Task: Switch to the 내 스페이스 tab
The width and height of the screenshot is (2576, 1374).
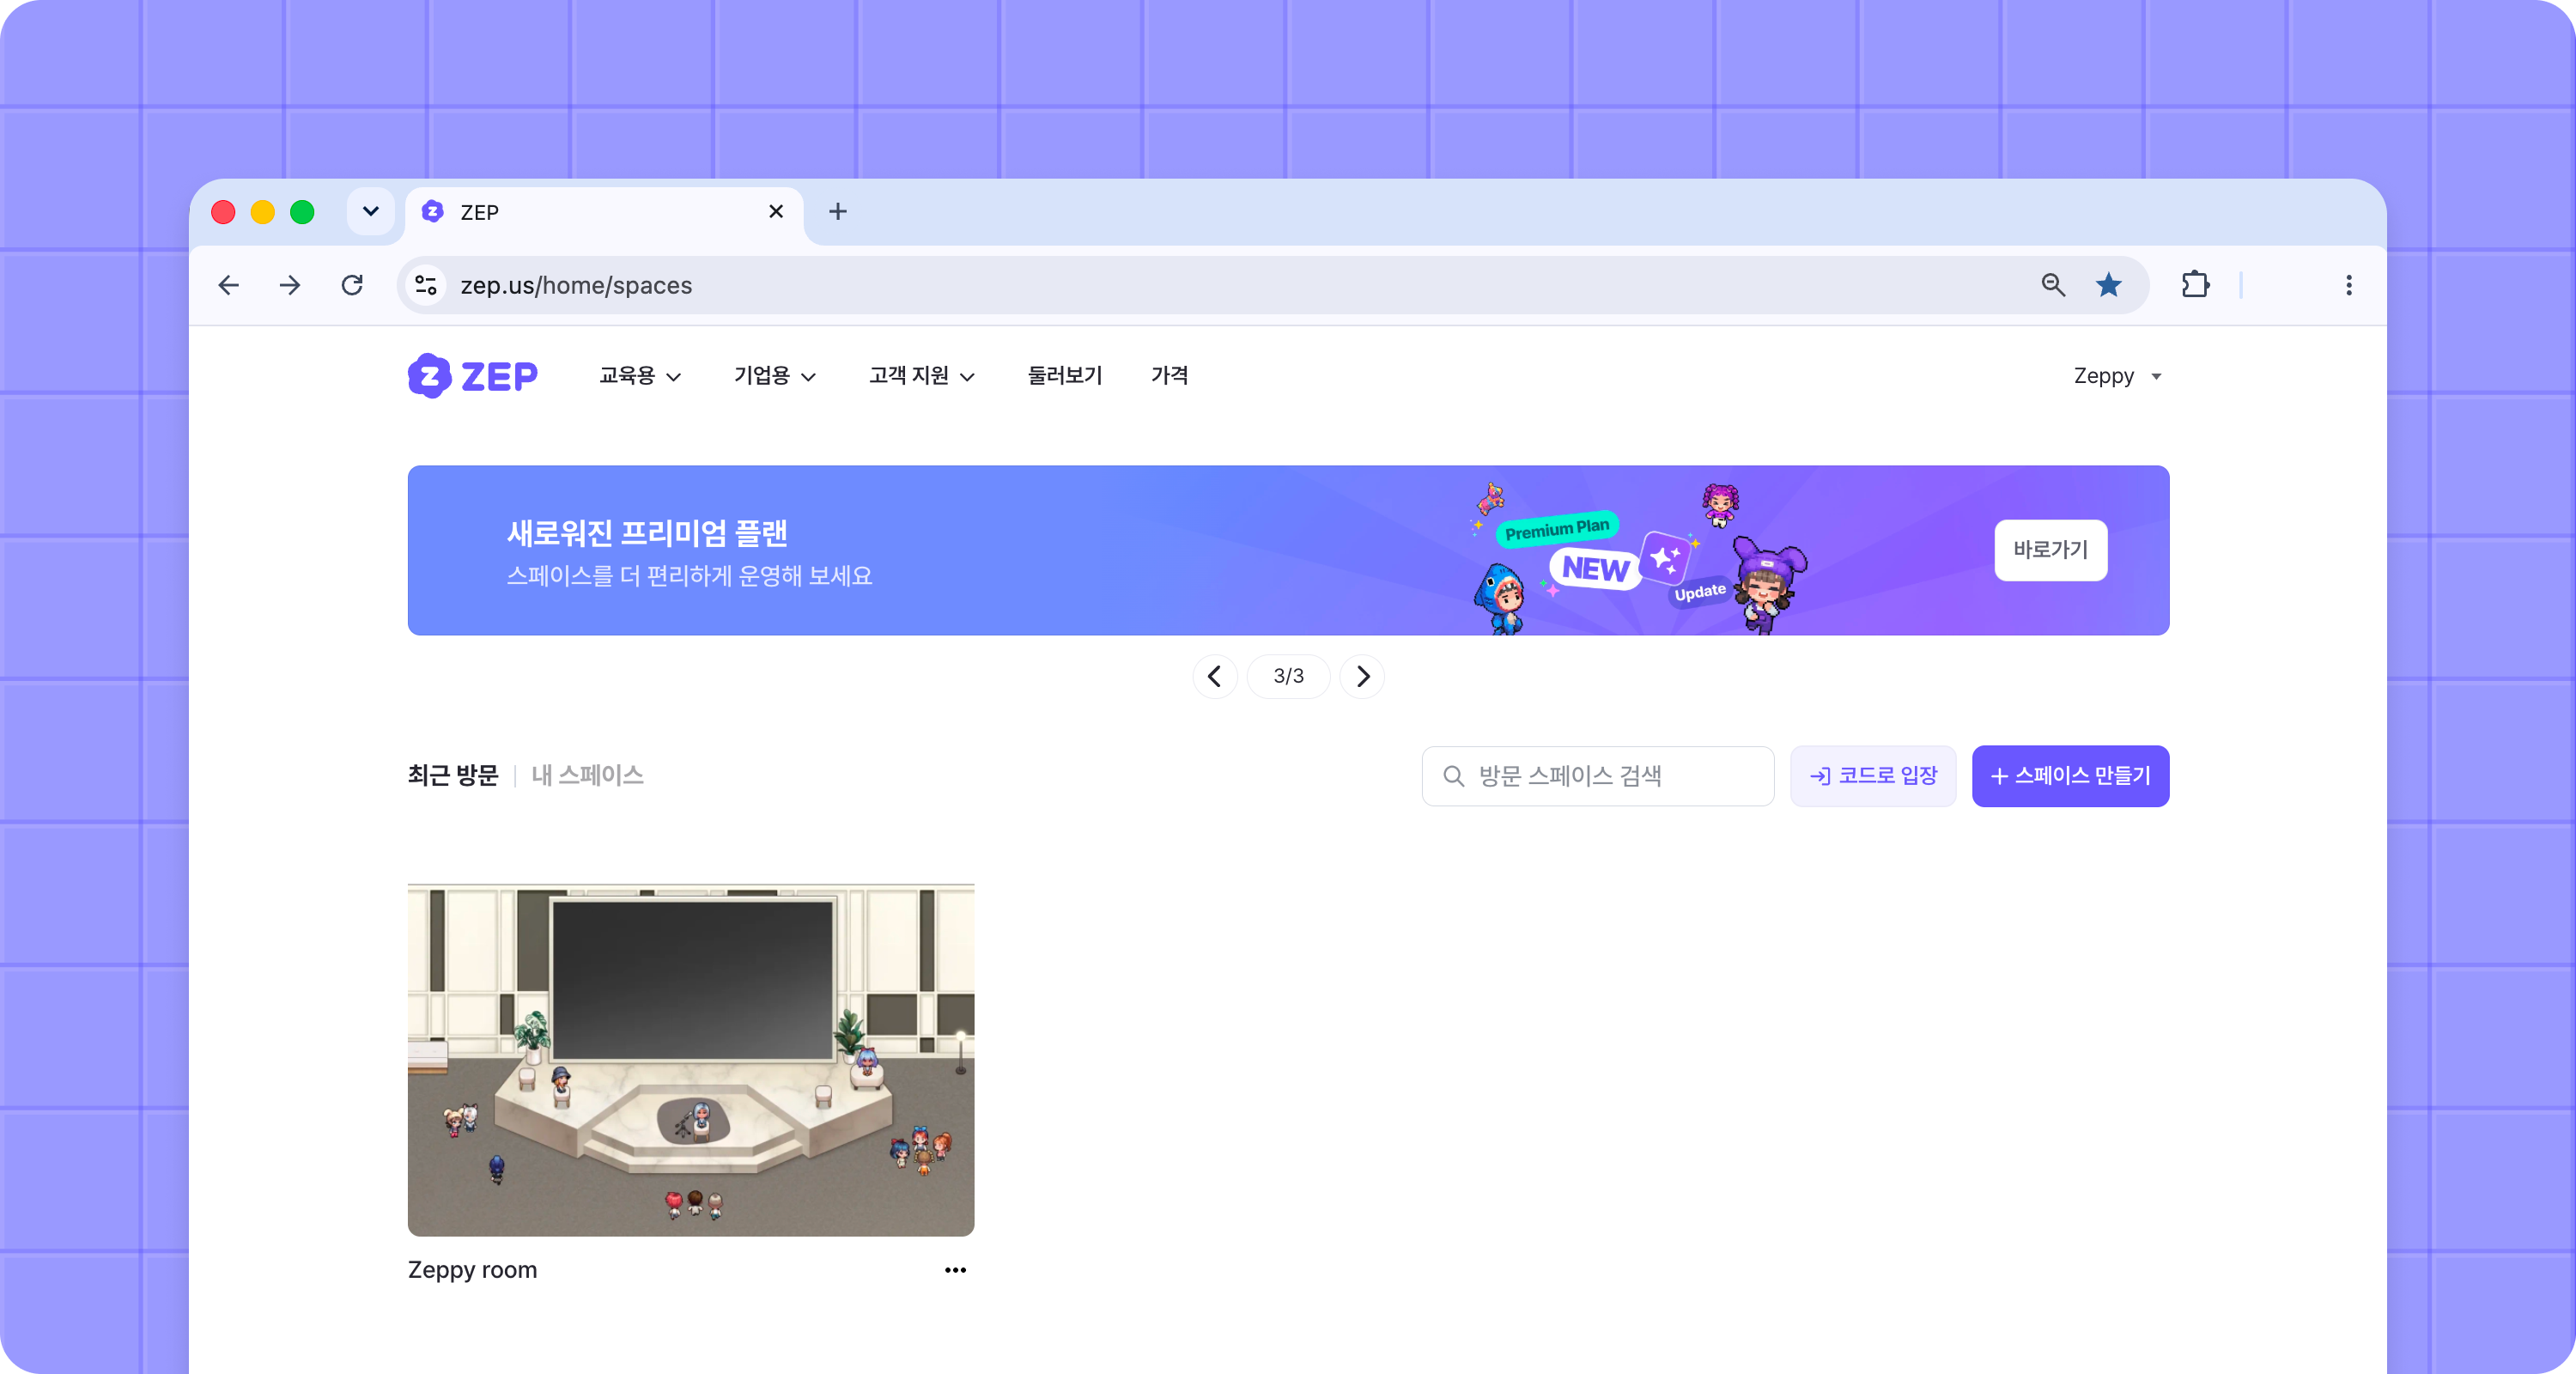Action: pyautogui.click(x=588, y=776)
